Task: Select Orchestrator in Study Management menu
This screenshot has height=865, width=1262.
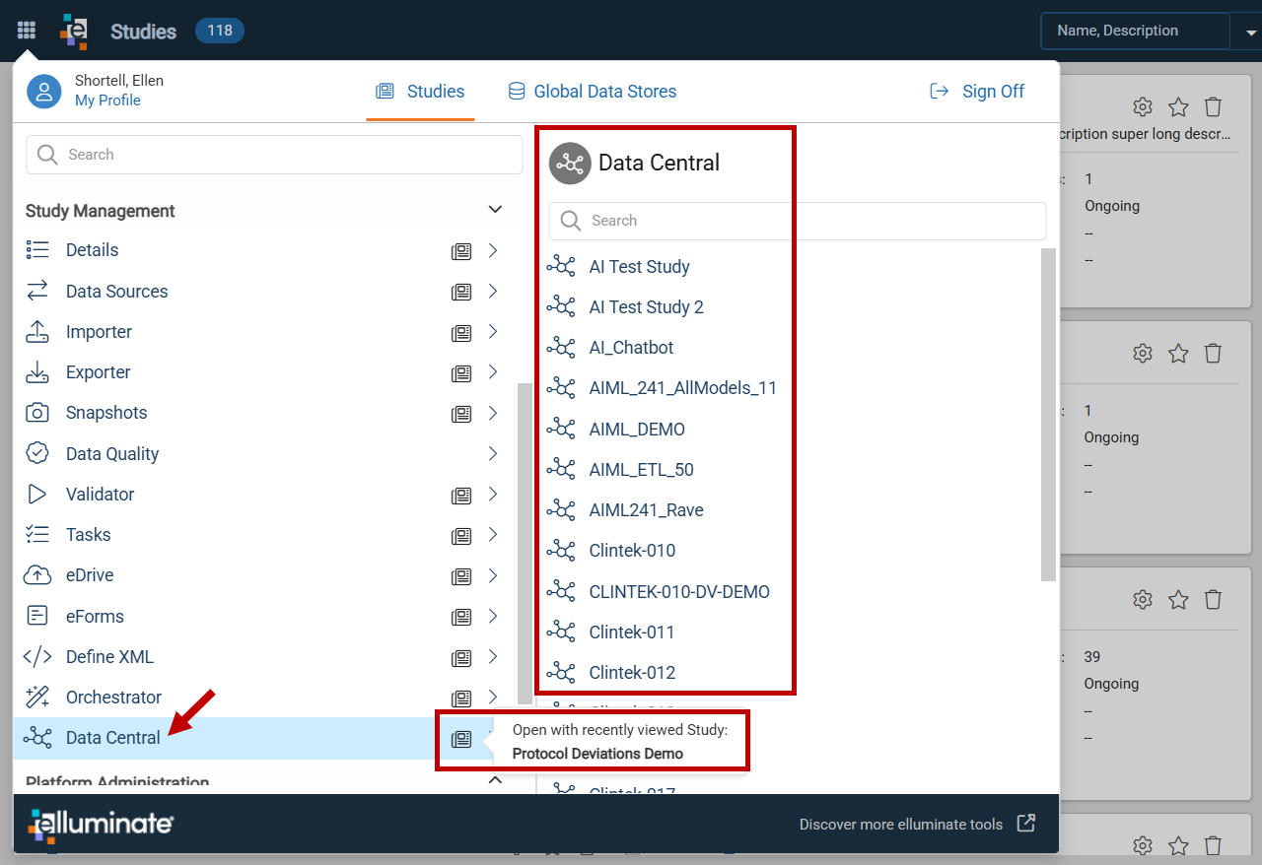Action: pyautogui.click(x=113, y=698)
